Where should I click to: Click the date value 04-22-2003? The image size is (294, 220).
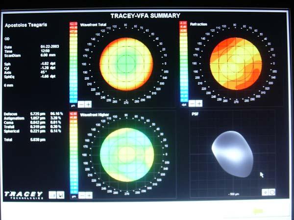tap(49, 46)
